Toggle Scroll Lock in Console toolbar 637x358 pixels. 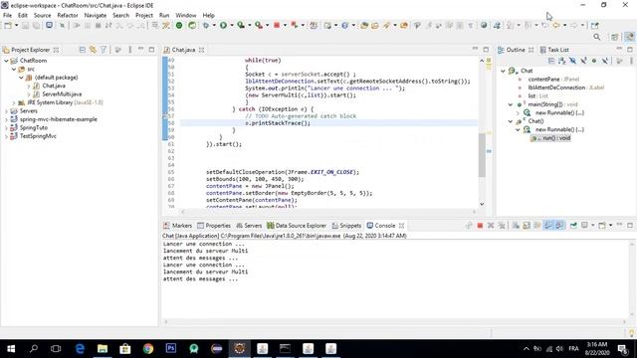point(527,226)
